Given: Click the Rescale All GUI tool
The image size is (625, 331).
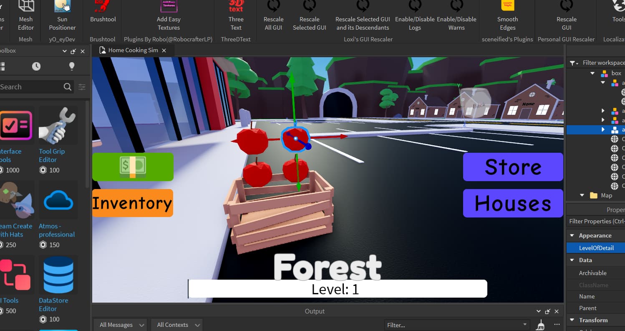Looking at the screenshot, I should click(273, 15).
